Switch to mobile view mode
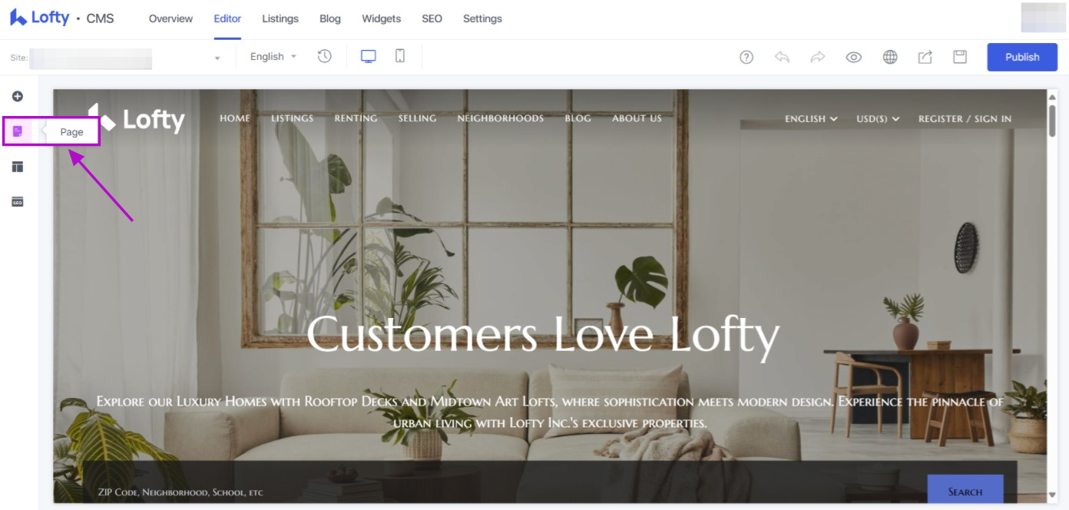 (x=400, y=56)
